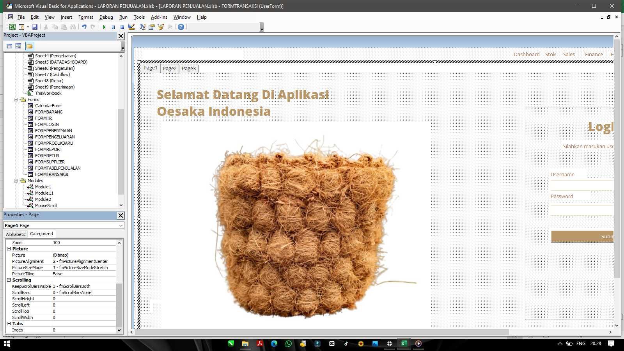Open Project Explorer from the toolbar
Image resolution: width=624 pixels, height=351 pixels.
[143, 27]
